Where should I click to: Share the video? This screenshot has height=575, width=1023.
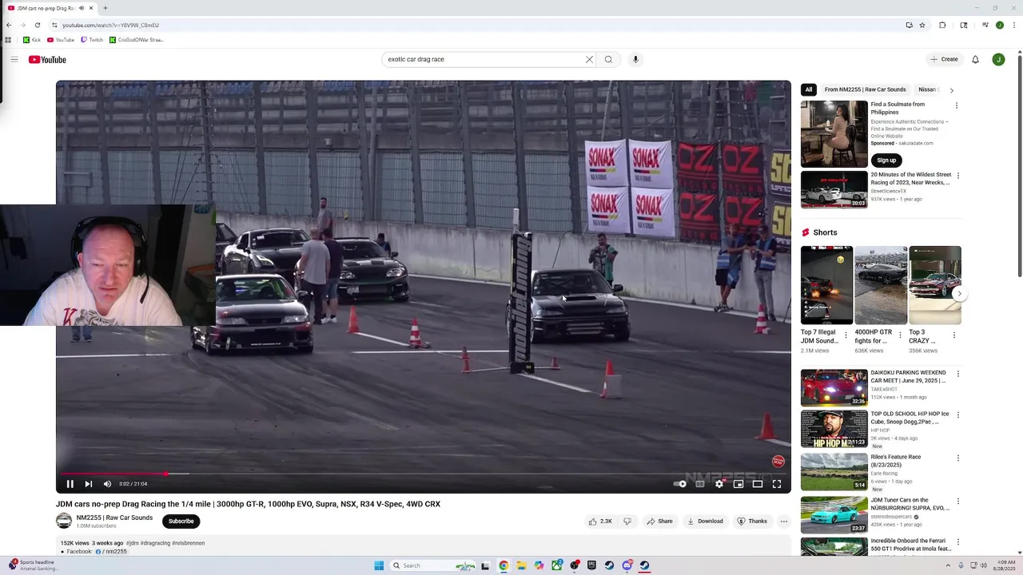pyautogui.click(x=660, y=521)
